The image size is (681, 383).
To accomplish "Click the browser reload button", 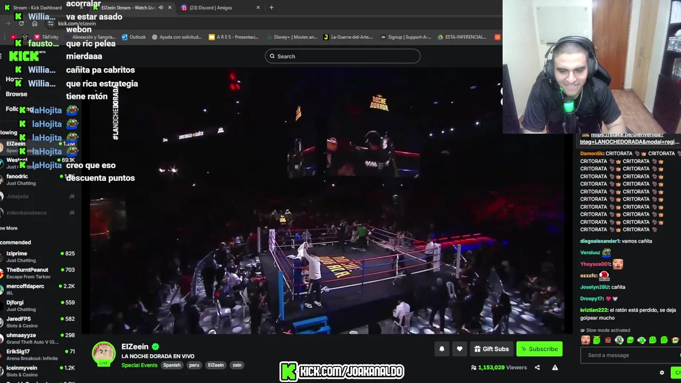I will [21, 23].
